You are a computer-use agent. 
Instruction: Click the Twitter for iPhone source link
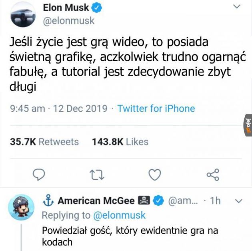156,108
